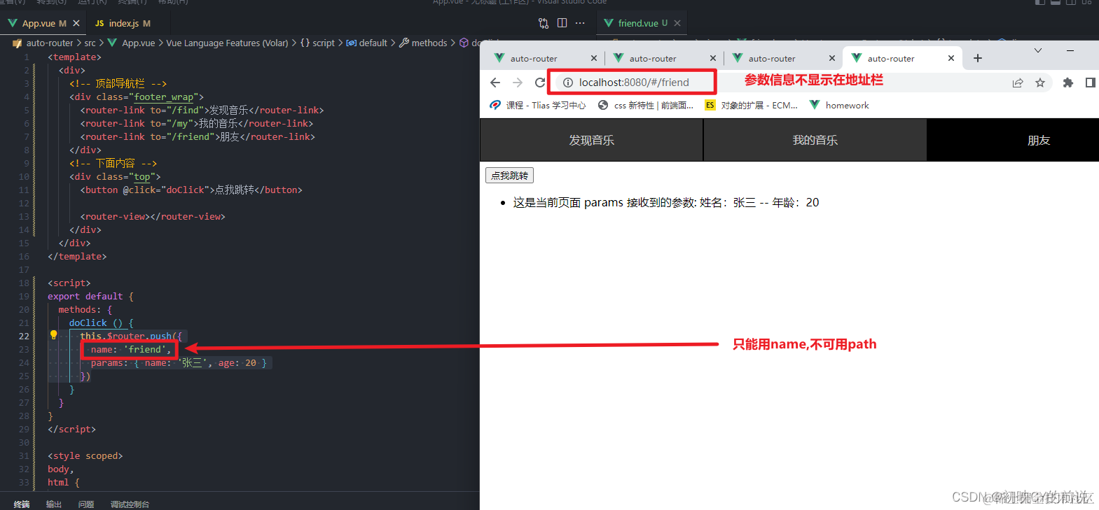The image size is (1099, 510).
Task: Toggle the browser side panel icon
Action: click(x=1091, y=83)
